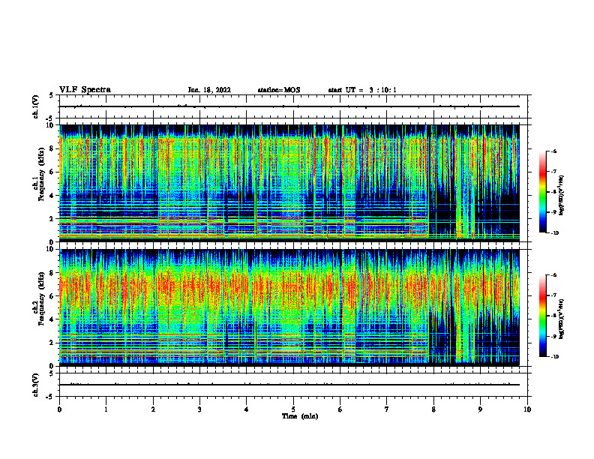Click time axis tick label "8"
This screenshot has width=594, height=459.
[433, 409]
